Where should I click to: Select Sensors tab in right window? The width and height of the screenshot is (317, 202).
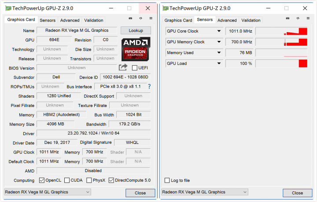pyautogui.click(x=205, y=20)
